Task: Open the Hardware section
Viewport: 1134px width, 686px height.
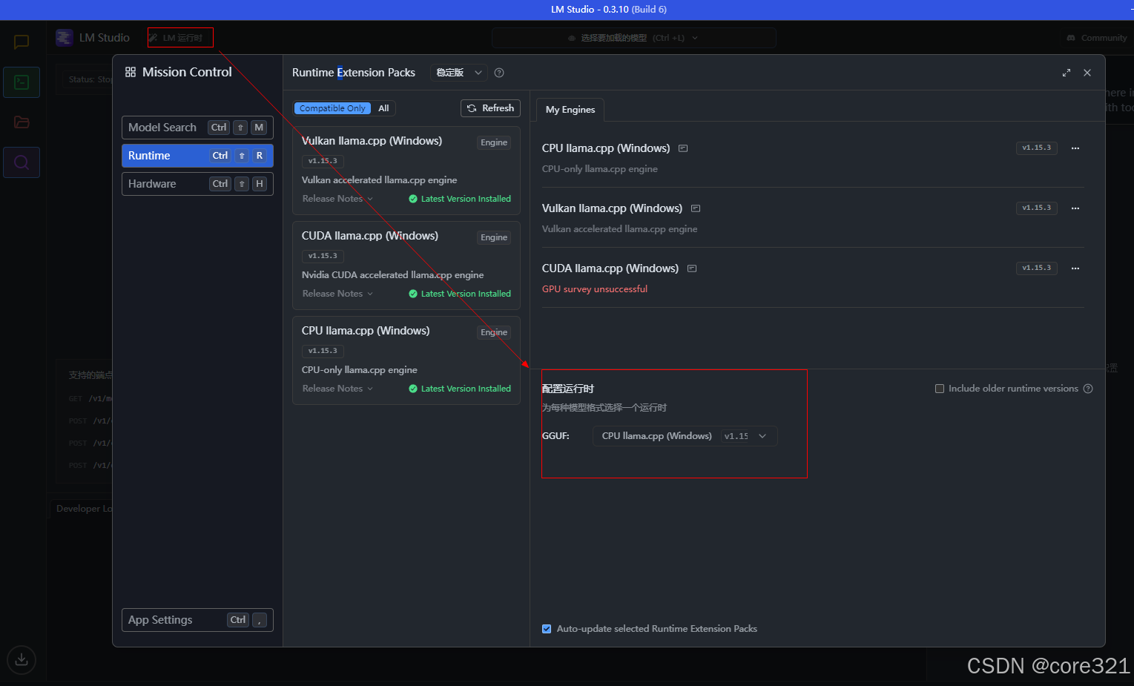Action: pos(197,184)
